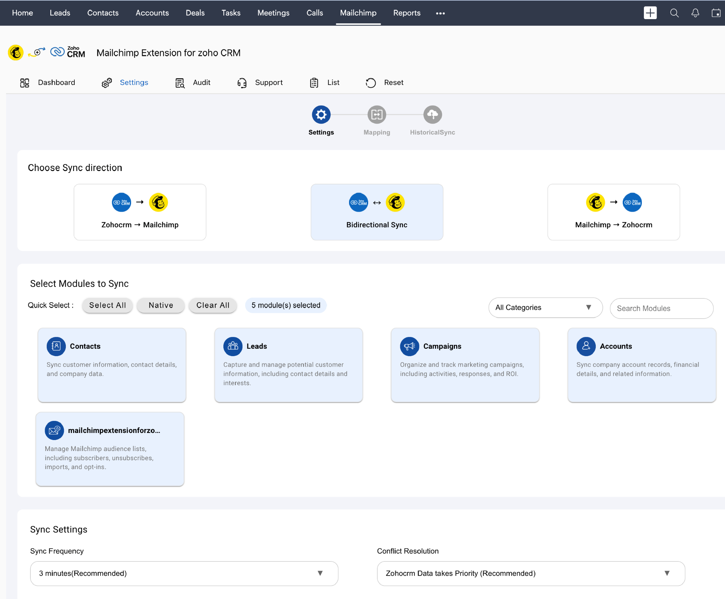
Task: Click the Dashboard grid icon
Action: click(x=24, y=83)
